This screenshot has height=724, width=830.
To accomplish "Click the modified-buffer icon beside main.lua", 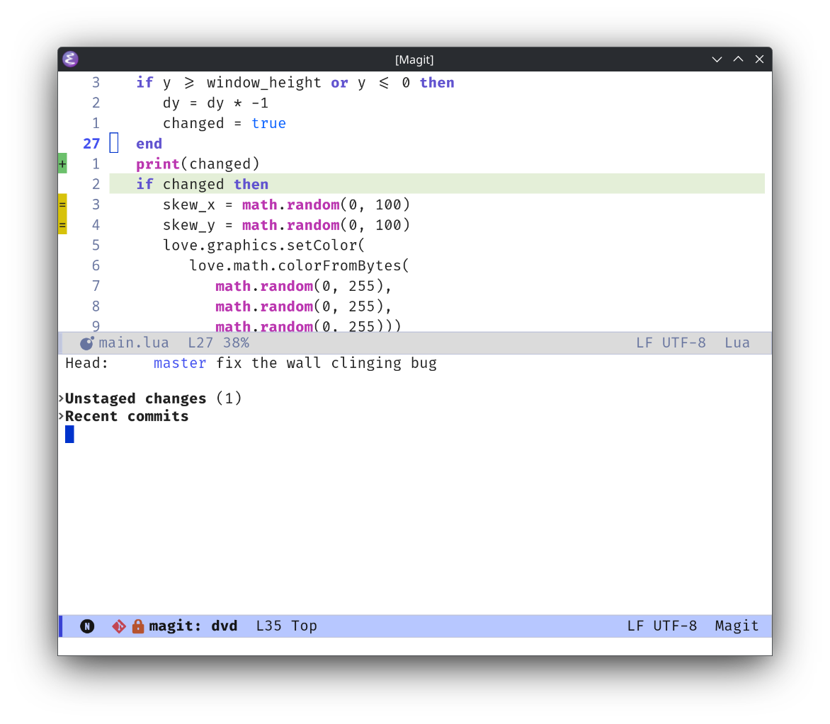I will click(x=87, y=343).
